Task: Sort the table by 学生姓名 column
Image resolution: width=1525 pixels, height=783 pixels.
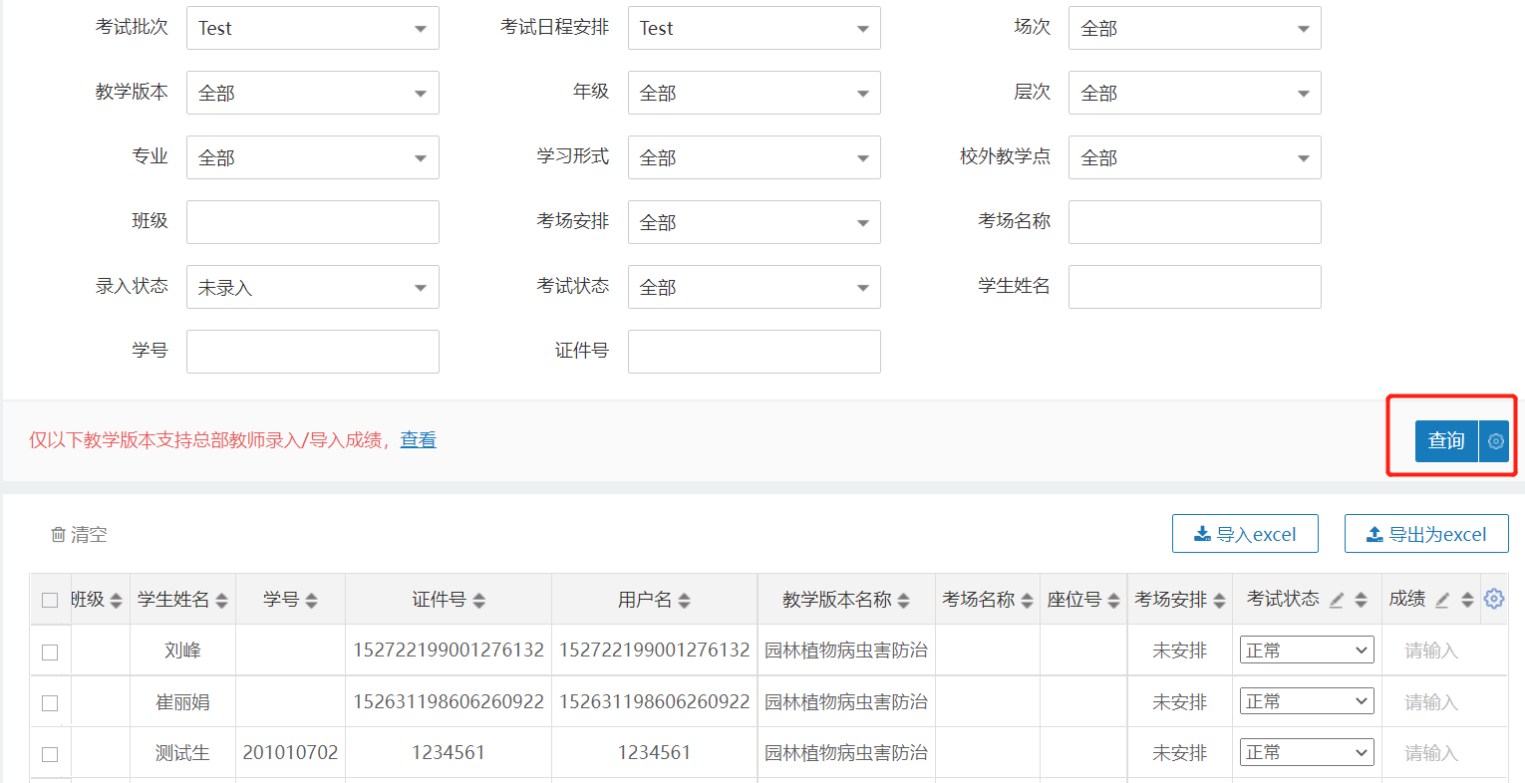Action: pos(221,600)
